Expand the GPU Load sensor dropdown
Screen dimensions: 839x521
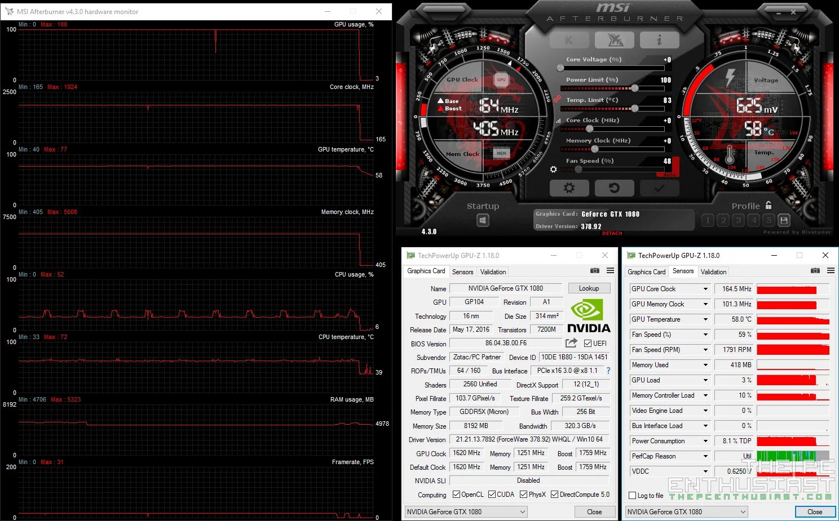click(705, 380)
